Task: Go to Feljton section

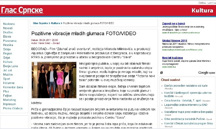Action: (7, 96)
